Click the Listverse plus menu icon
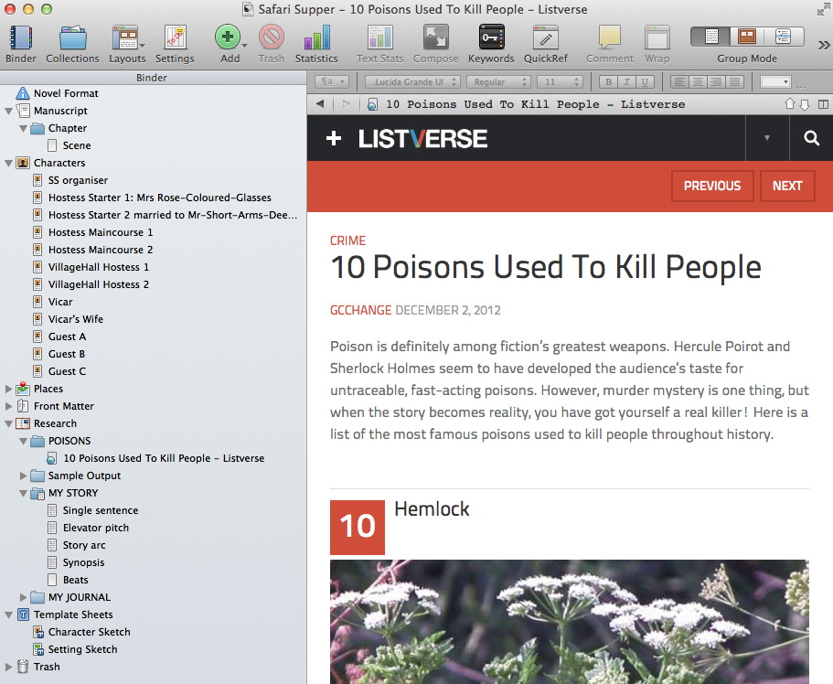833x684 pixels. [334, 138]
